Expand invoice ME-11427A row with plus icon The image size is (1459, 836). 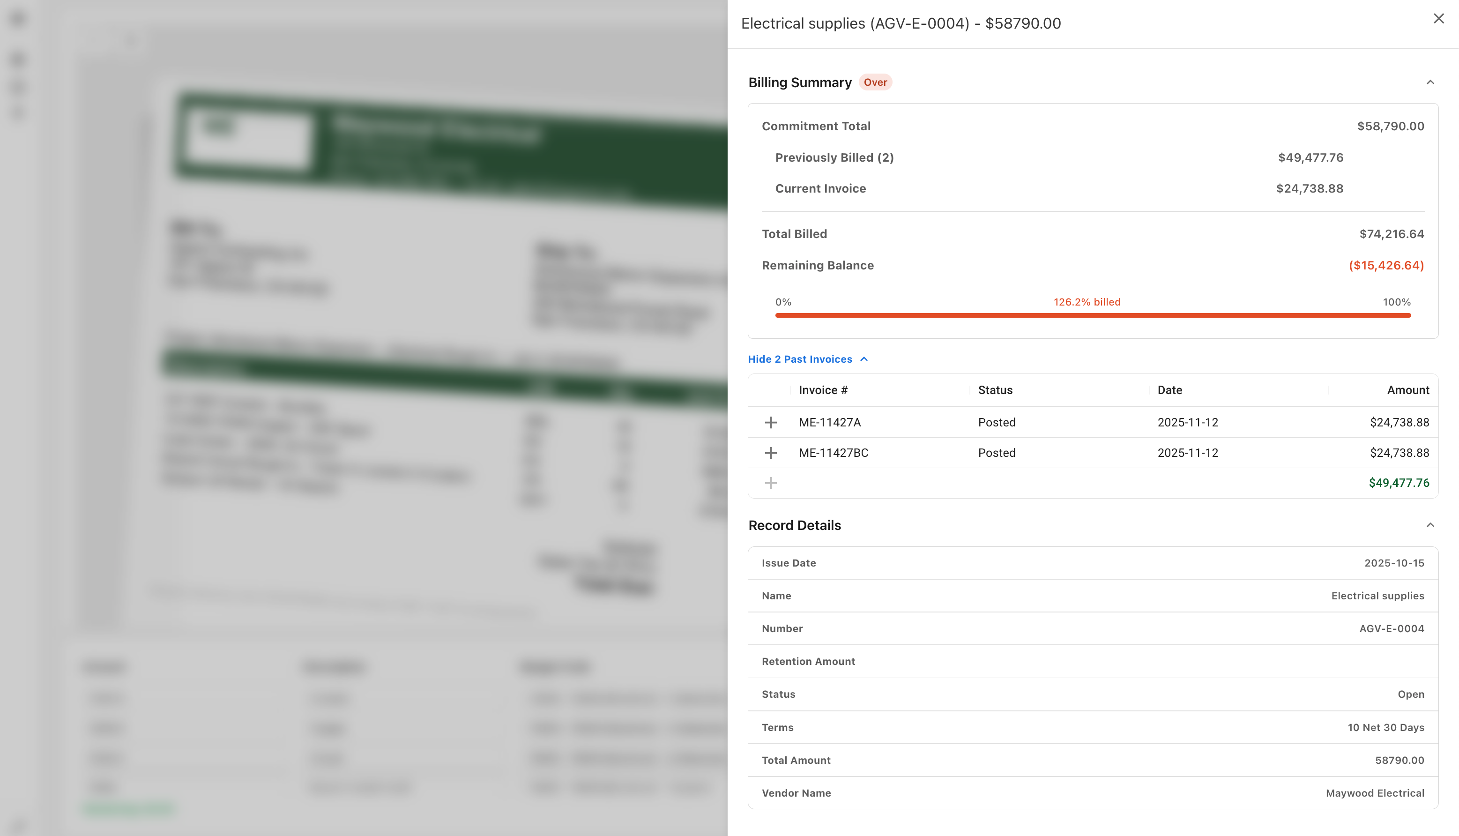tap(771, 423)
